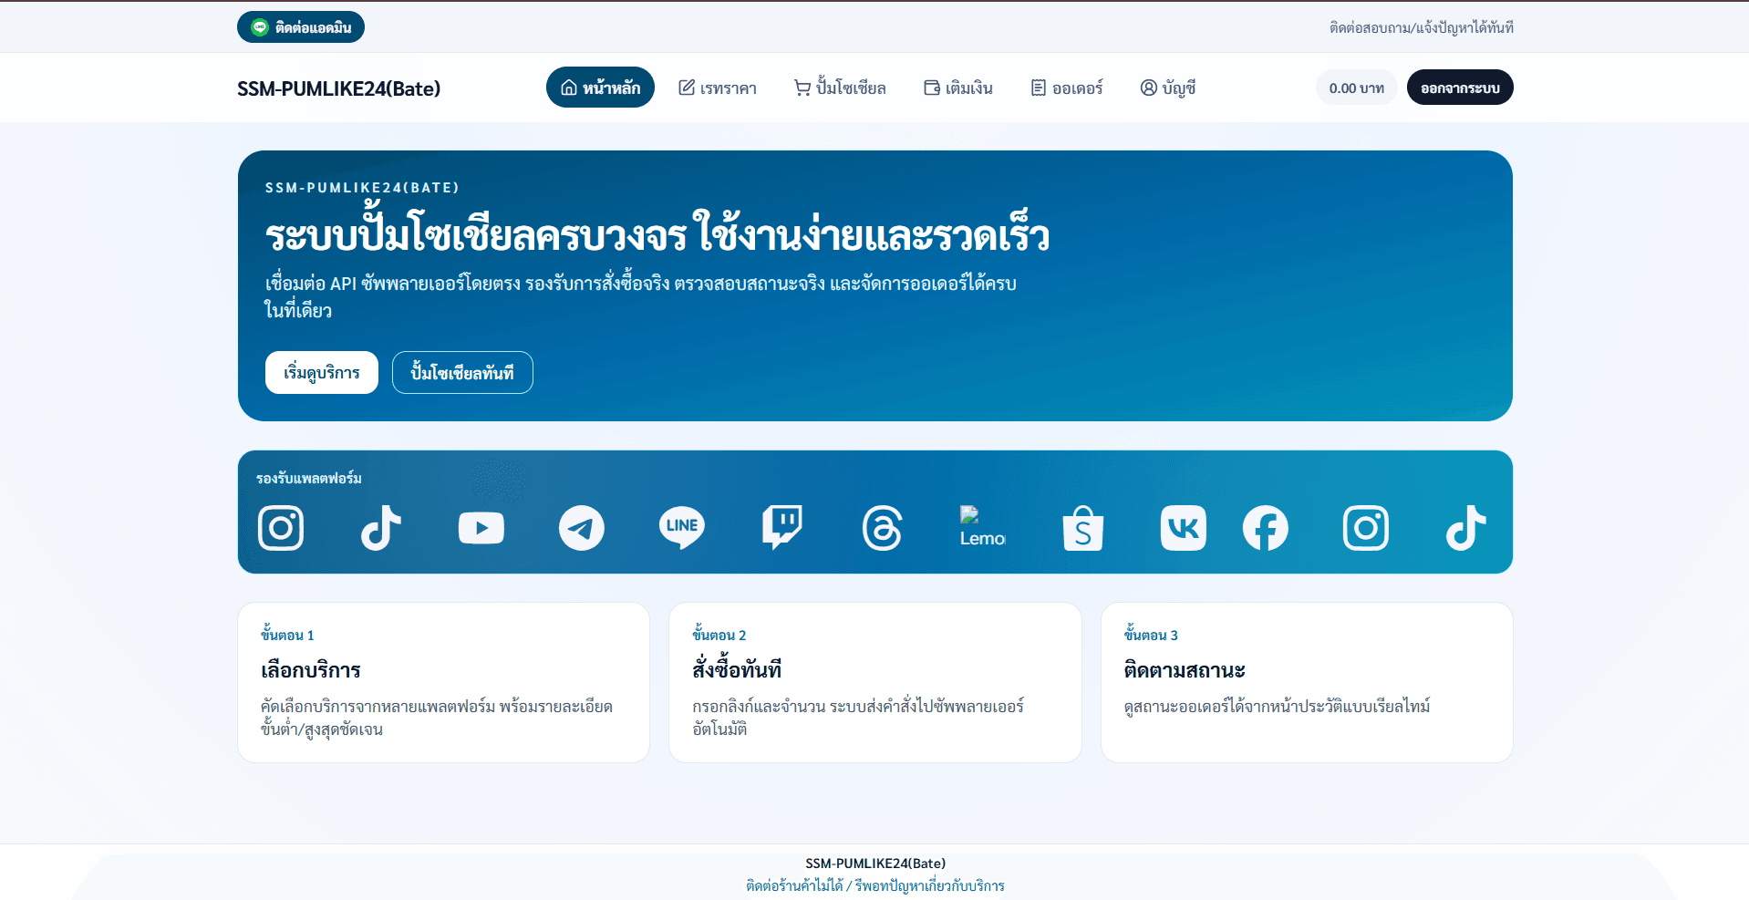Open the บัญชี account menu
This screenshot has height=900, width=1749.
(x=1167, y=88)
